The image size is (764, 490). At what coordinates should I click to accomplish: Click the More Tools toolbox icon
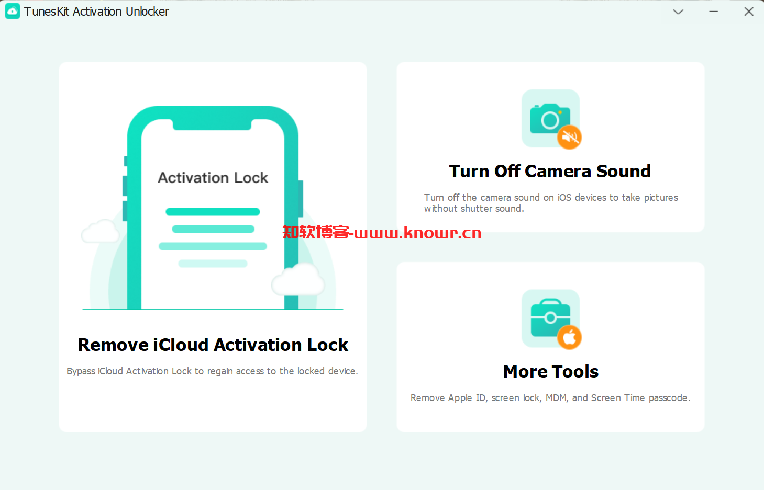click(551, 319)
